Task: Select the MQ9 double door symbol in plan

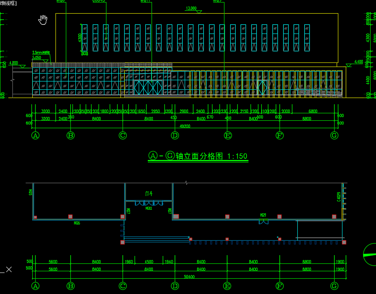Action: pyautogui.click(x=263, y=222)
